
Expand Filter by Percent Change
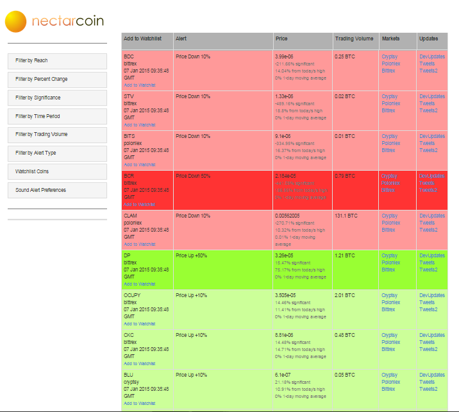(x=58, y=80)
